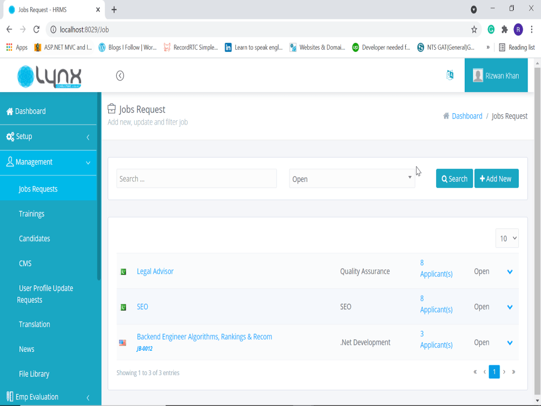The image size is (541, 406).
Task: Bookmark this page with the star icon
Action: click(474, 30)
